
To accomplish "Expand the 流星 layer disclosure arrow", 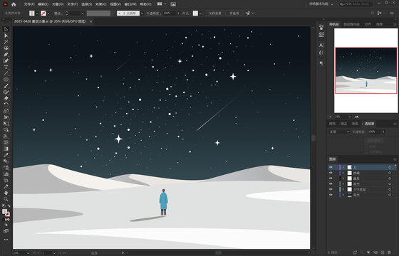I will pyautogui.click(x=343, y=178).
